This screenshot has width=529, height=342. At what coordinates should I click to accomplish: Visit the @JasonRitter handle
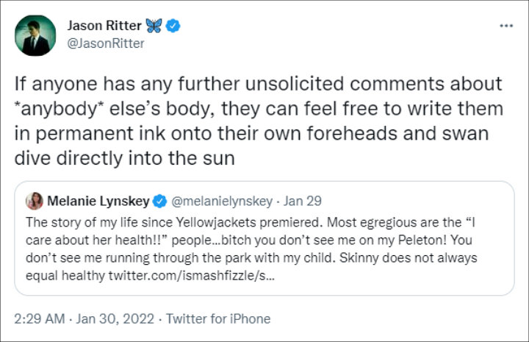pos(110,43)
